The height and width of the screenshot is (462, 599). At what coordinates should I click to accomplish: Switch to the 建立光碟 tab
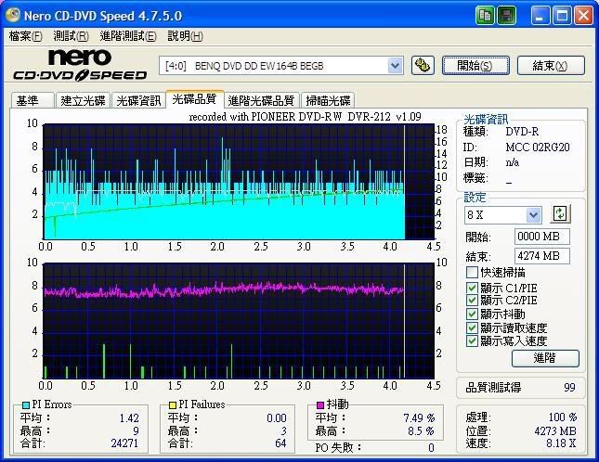pyautogui.click(x=83, y=101)
